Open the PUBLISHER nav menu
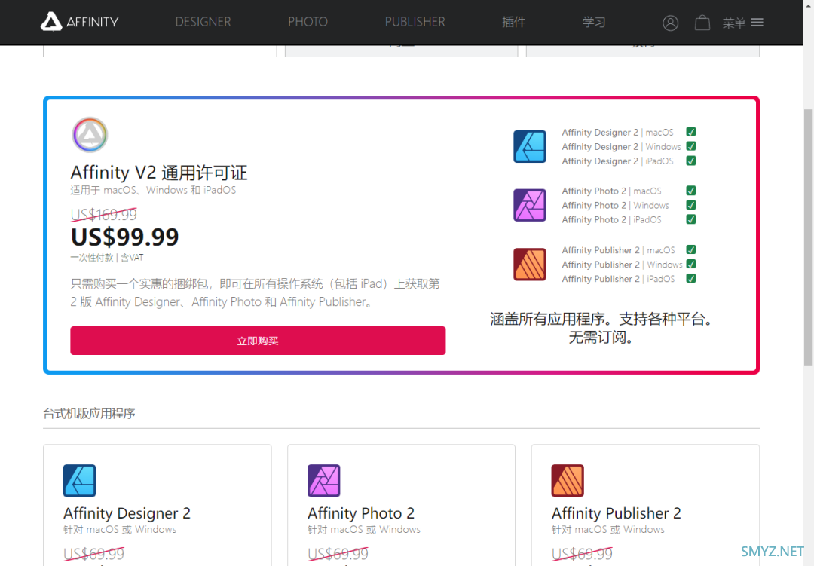814x566 pixels. coord(415,22)
